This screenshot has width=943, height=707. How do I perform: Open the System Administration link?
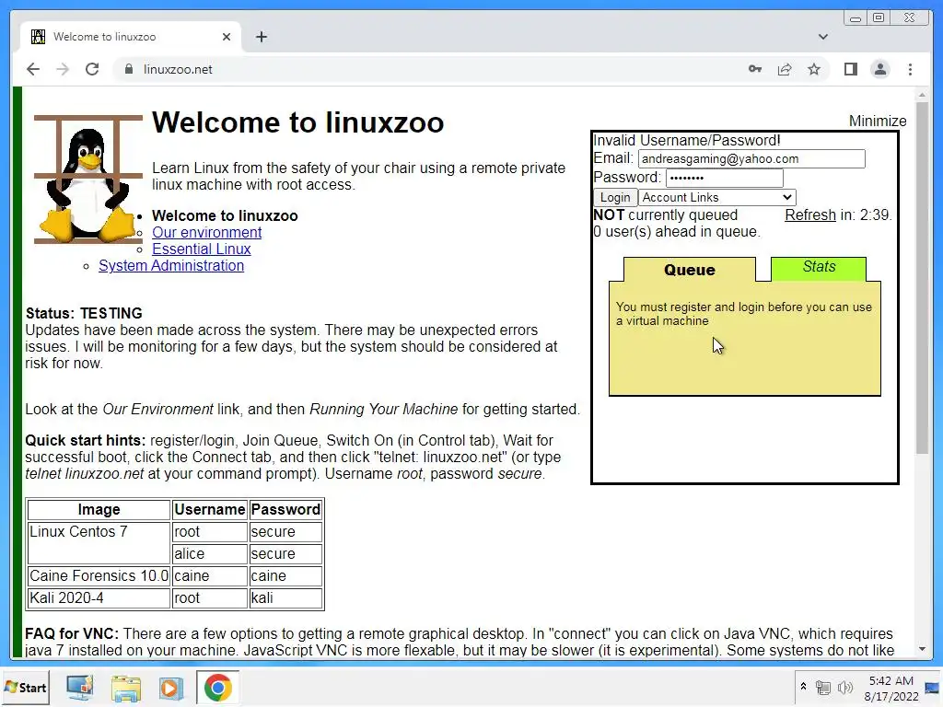(x=170, y=265)
